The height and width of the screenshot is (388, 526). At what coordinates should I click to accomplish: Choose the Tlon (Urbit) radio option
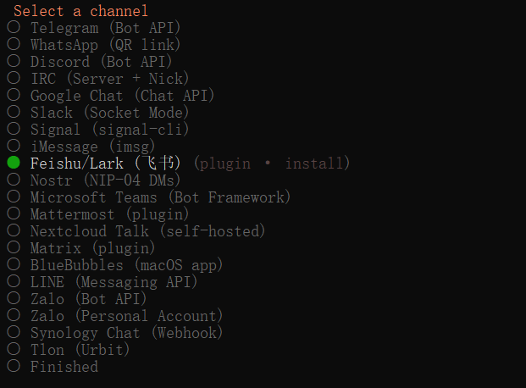click(14, 350)
